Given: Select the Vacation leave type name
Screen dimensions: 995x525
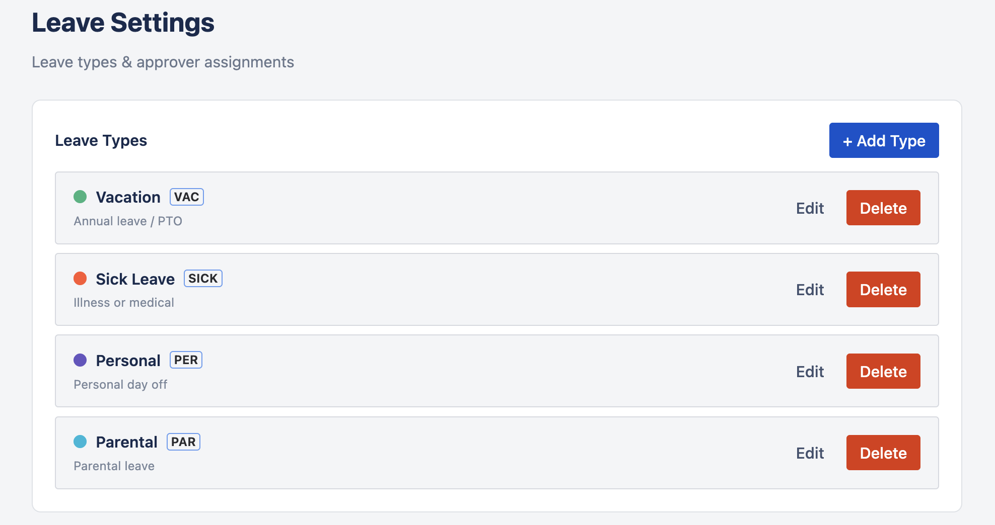Looking at the screenshot, I should [x=128, y=197].
